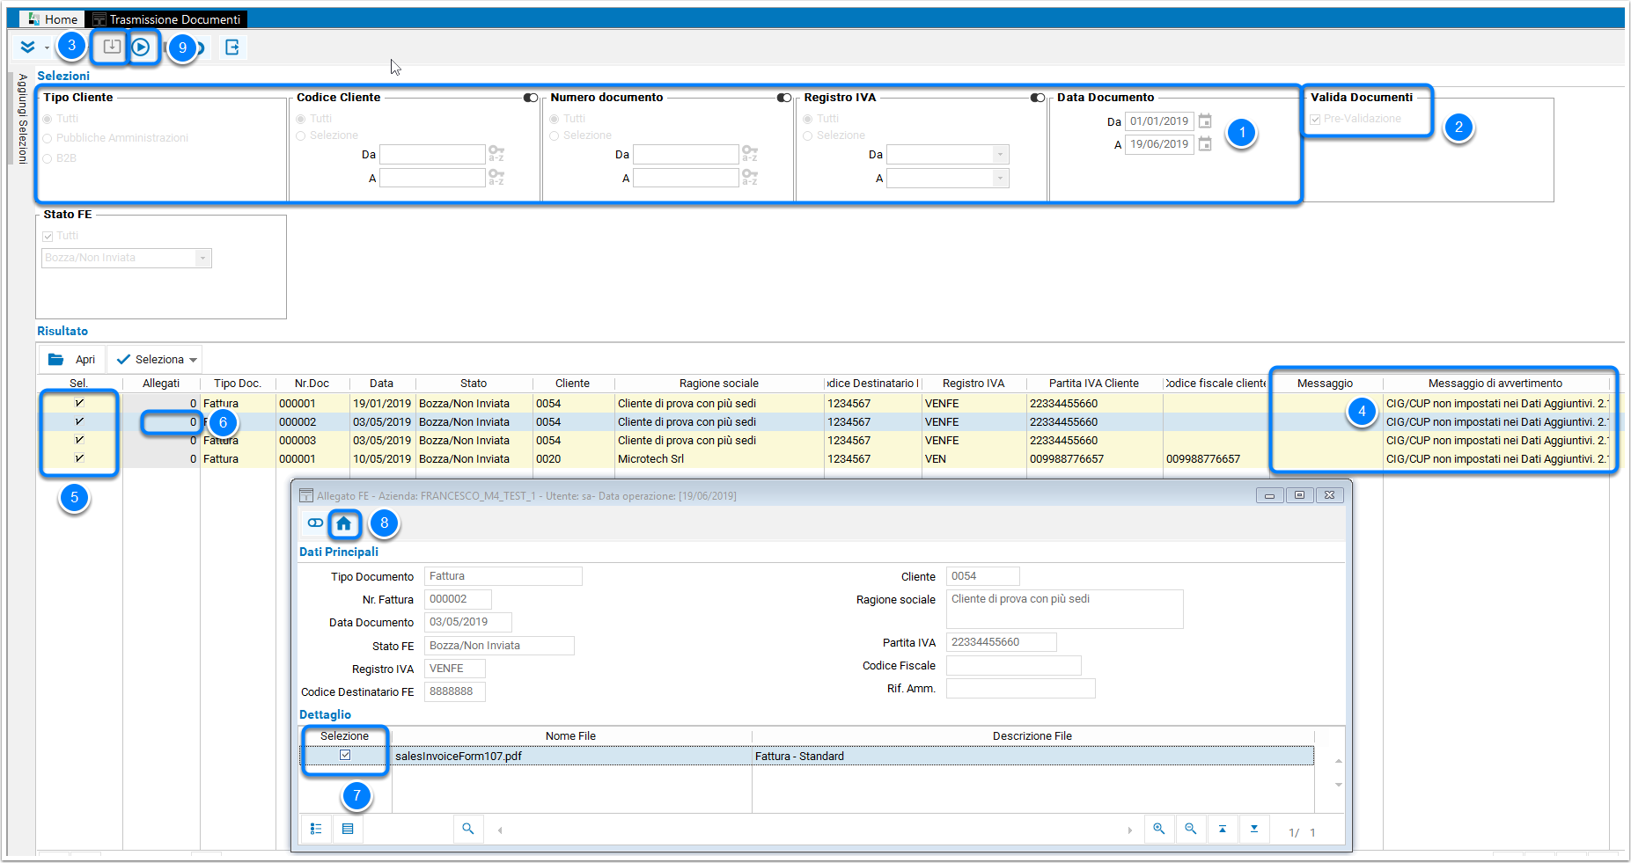Select the B2B radio button
This screenshot has height=863, width=1631.
point(48,158)
